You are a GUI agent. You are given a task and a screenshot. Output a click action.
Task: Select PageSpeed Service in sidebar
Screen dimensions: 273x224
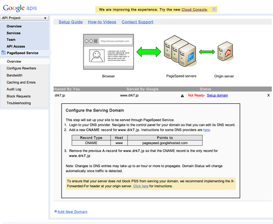[x=22, y=53]
